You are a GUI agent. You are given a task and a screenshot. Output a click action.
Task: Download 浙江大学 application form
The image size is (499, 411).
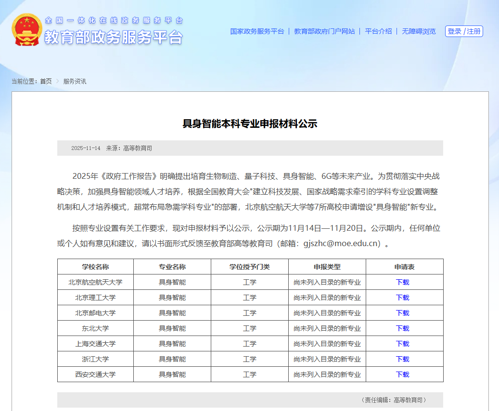point(404,359)
